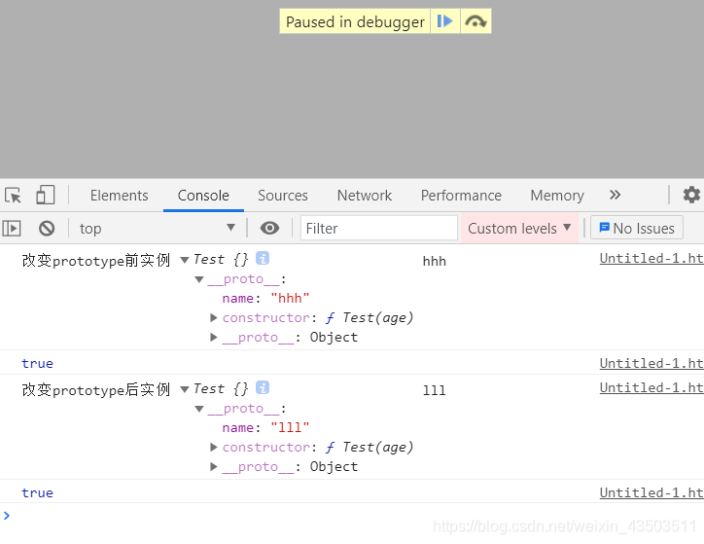Click the name: "hhh" property
This screenshot has height=544, width=704.
(265, 299)
